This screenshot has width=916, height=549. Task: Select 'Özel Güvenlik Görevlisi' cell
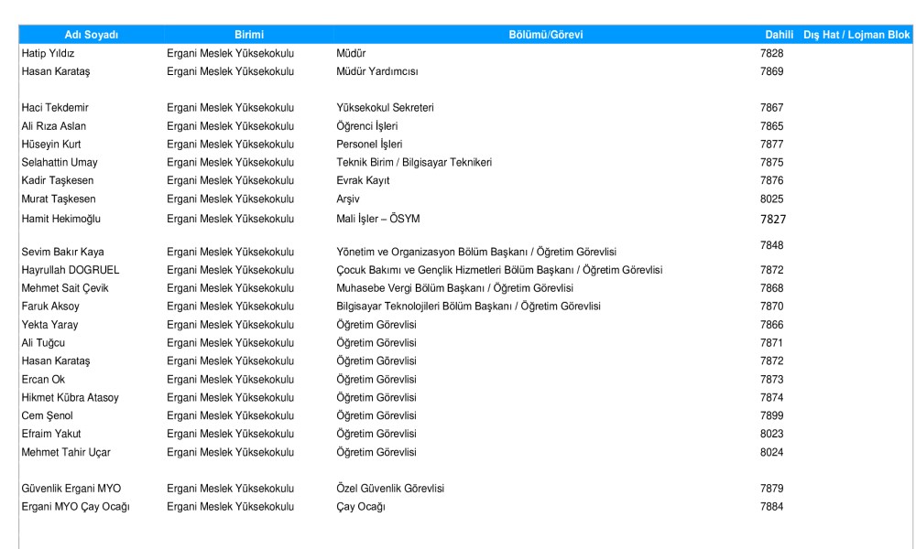[390, 489]
